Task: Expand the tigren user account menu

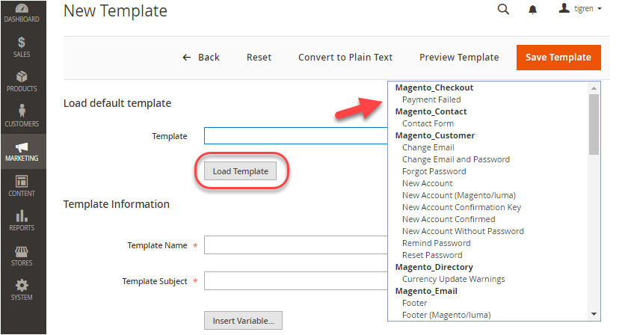Action: tap(581, 10)
